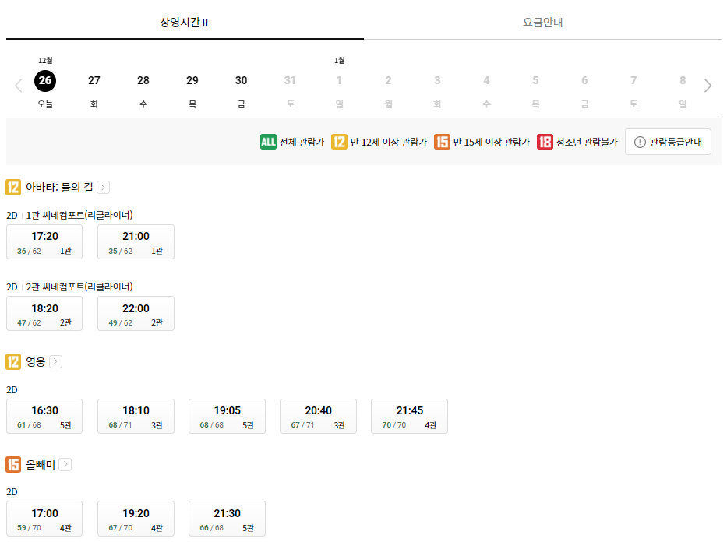Click the 15 rating badge beside 올빼미

[12, 464]
